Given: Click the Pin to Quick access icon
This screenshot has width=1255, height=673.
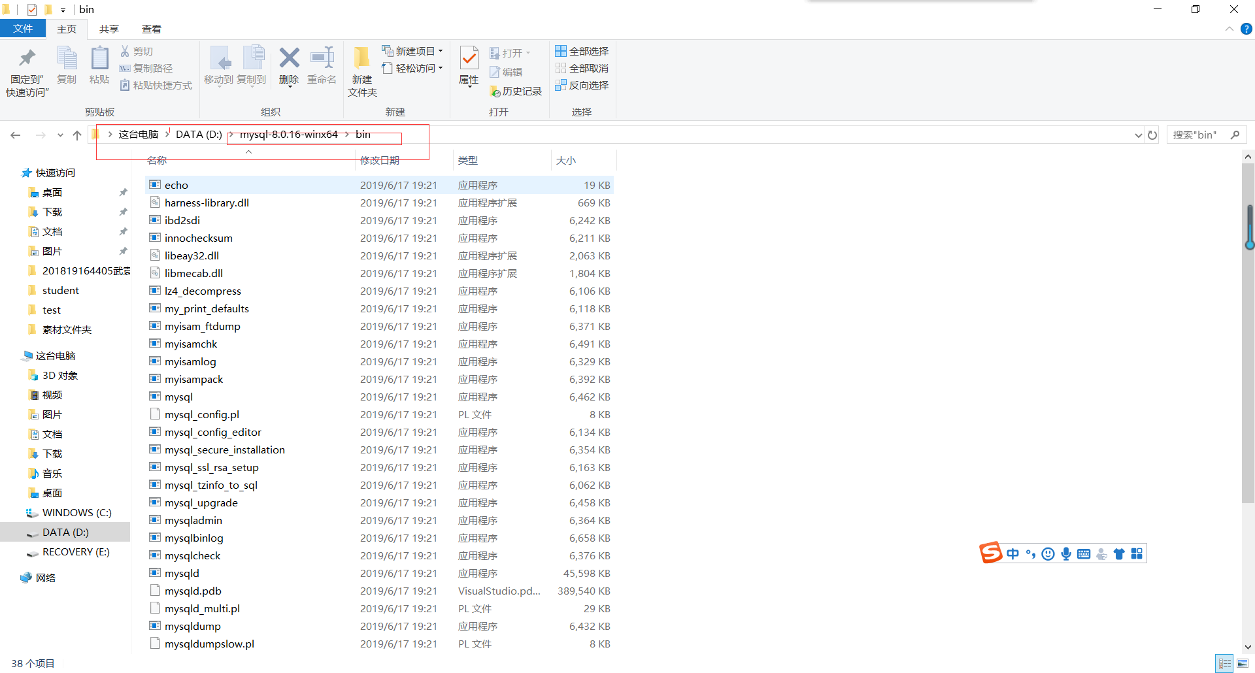Looking at the screenshot, I should coord(27,58).
